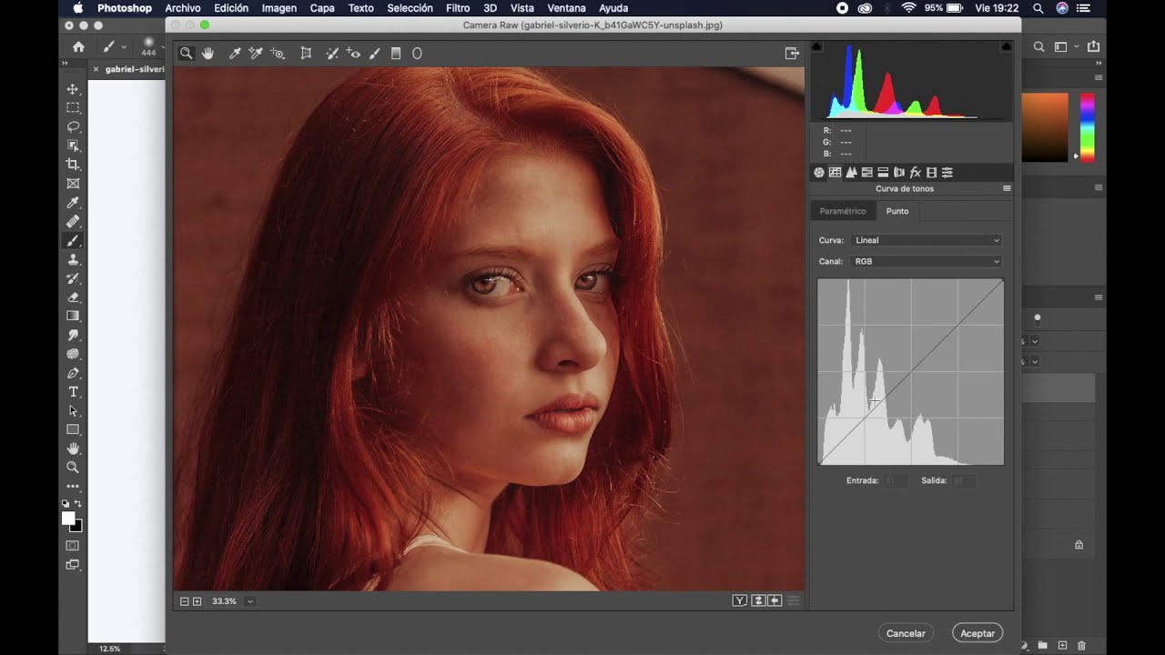Activate the Graduated Filter tool
Screen dimensions: 1165x655
click(396, 54)
